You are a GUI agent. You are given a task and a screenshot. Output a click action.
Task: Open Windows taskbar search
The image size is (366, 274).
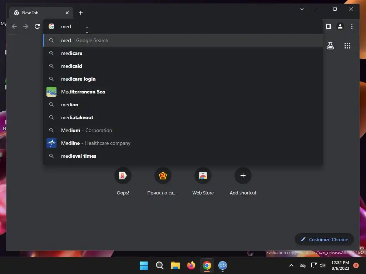click(160, 265)
